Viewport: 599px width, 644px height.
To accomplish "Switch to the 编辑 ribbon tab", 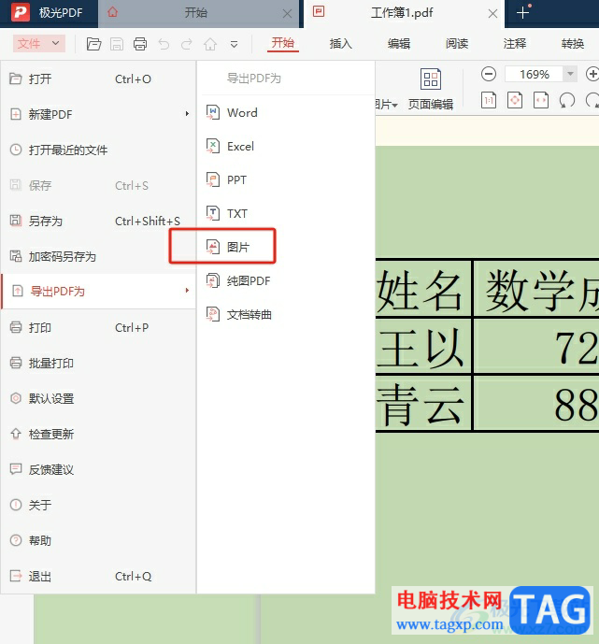I will (x=399, y=43).
